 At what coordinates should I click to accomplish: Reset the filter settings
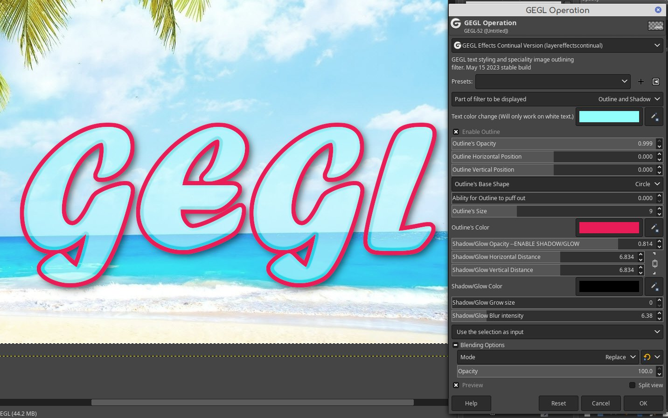coord(558,404)
